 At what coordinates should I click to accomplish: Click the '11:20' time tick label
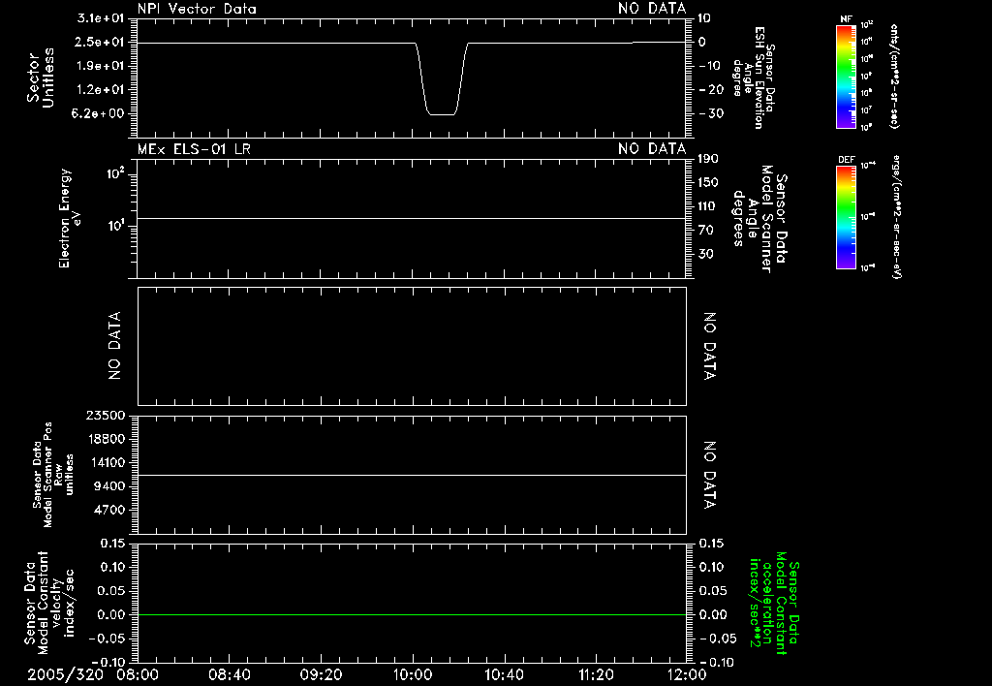point(596,674)
